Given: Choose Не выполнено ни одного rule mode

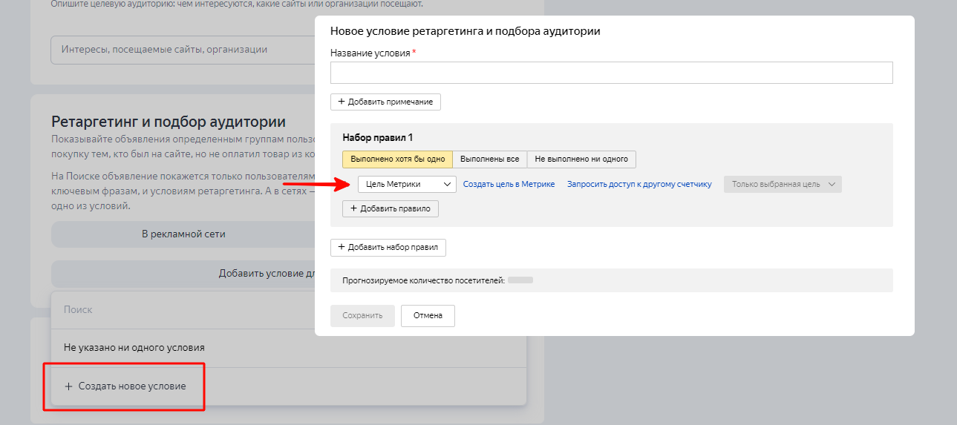Looking at the screenshot, I should pos(581,159).
